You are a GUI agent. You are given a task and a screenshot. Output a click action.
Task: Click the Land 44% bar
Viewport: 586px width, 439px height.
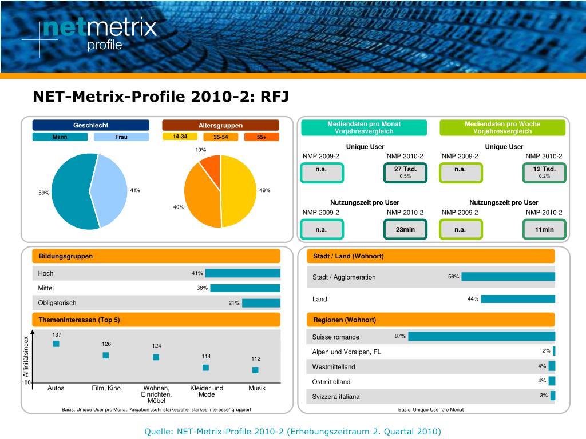pos(518,298)
